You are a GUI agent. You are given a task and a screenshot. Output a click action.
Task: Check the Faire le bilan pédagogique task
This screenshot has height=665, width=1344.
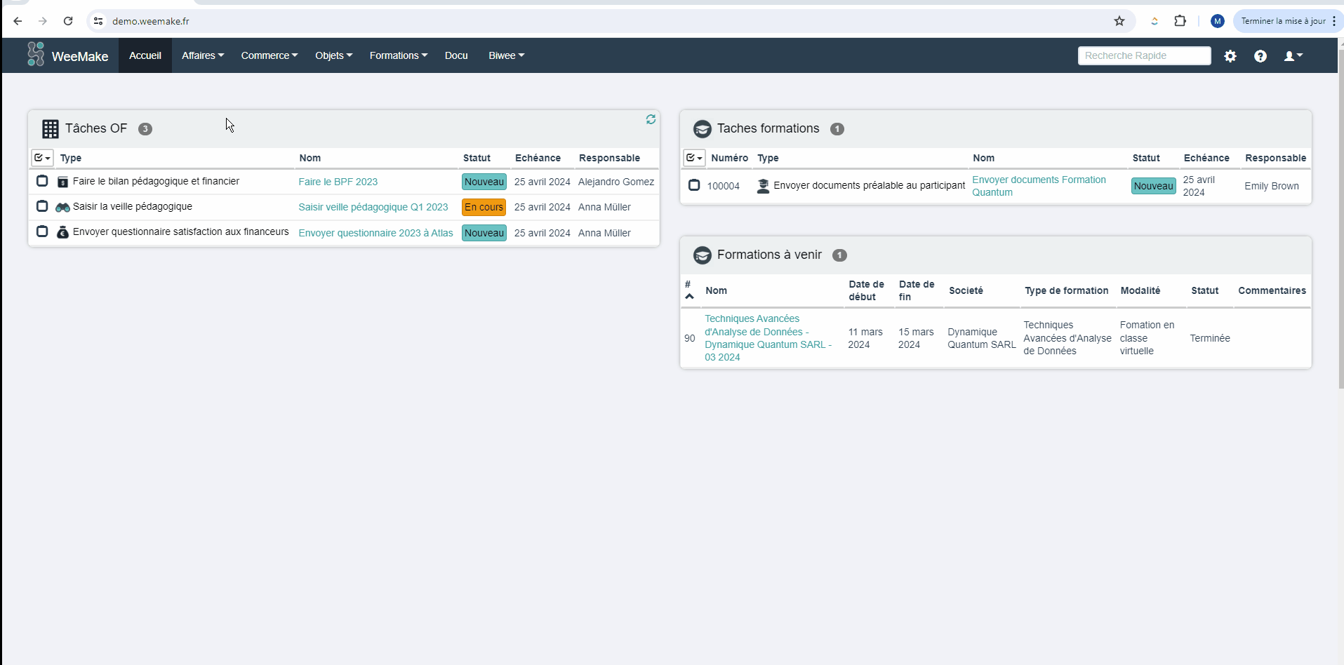point(42,181)
